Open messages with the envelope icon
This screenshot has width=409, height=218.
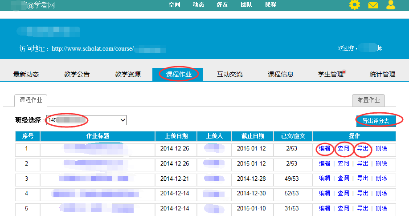[x=373, y=5]
